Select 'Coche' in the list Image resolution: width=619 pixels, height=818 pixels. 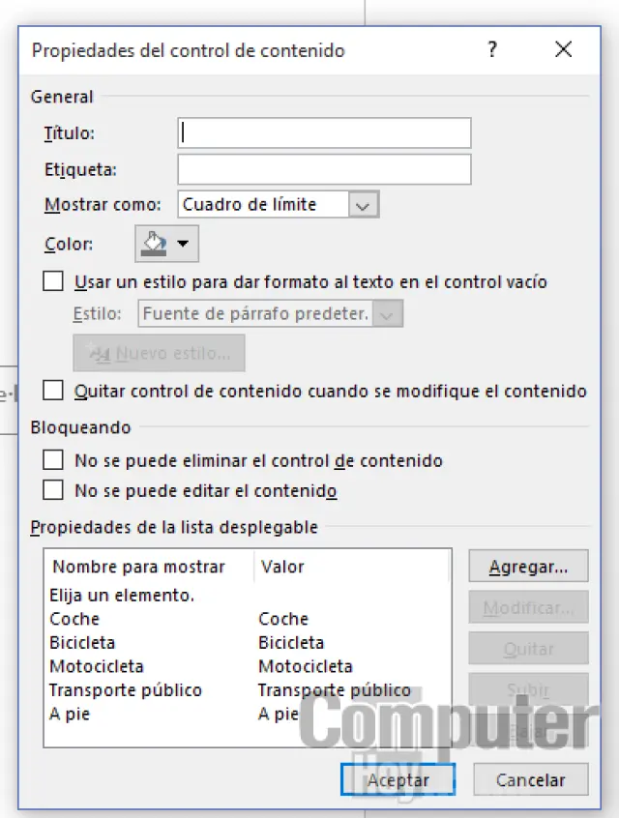point(74,619)
